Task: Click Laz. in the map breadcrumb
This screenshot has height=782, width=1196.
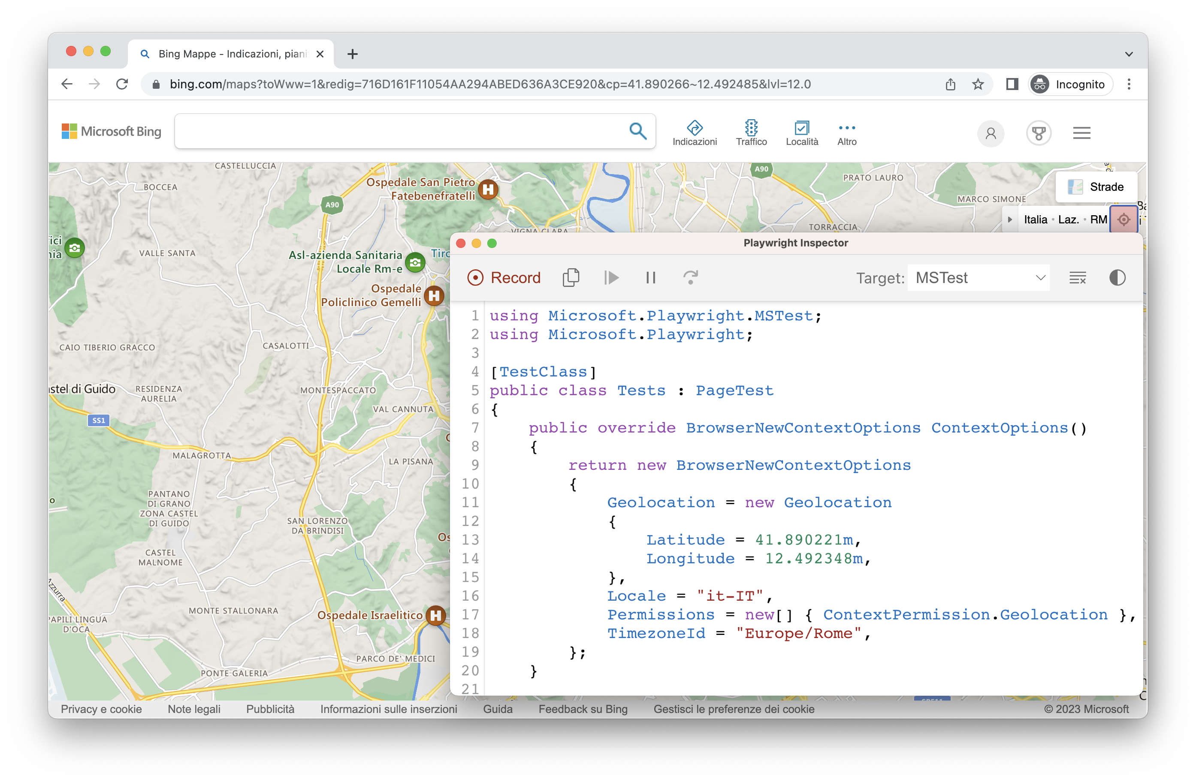Action: tap(1068, 220)
